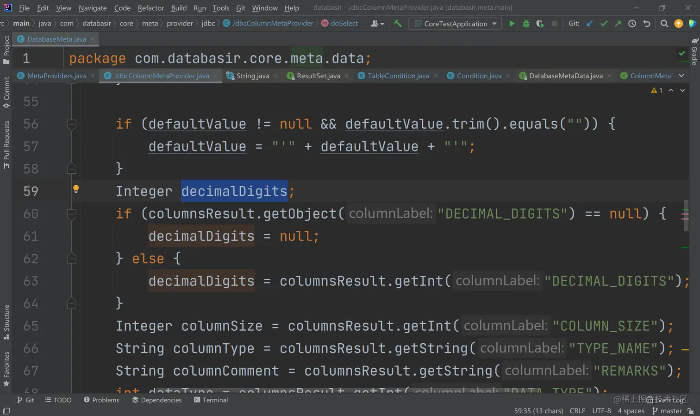Click the fold marker at line 58

click(x=71, y=168)
